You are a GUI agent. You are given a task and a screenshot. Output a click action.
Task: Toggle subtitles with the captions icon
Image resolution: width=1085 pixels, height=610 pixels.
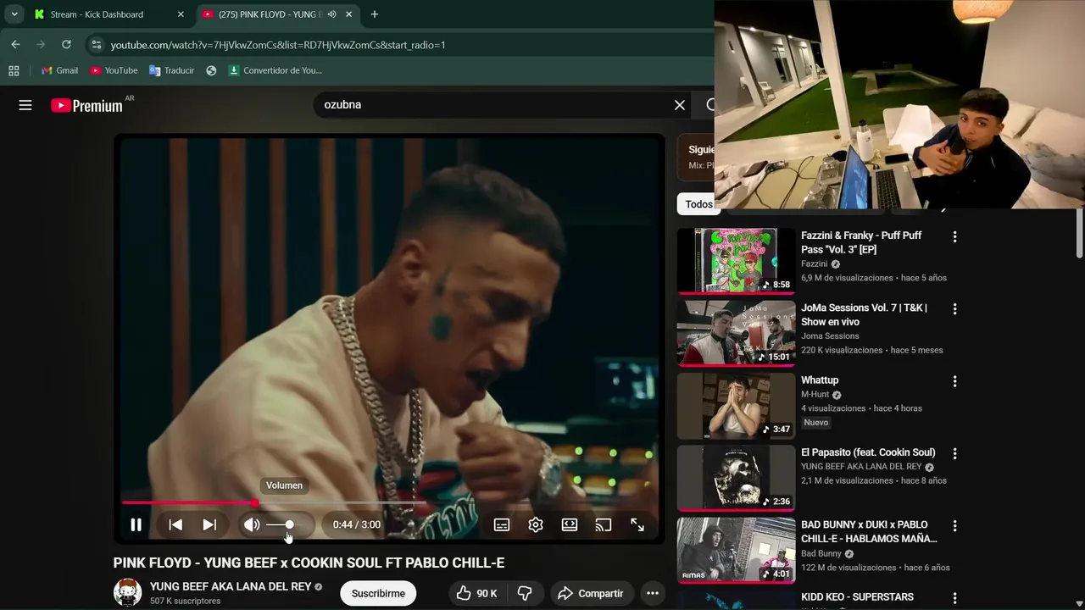(502, 524)
